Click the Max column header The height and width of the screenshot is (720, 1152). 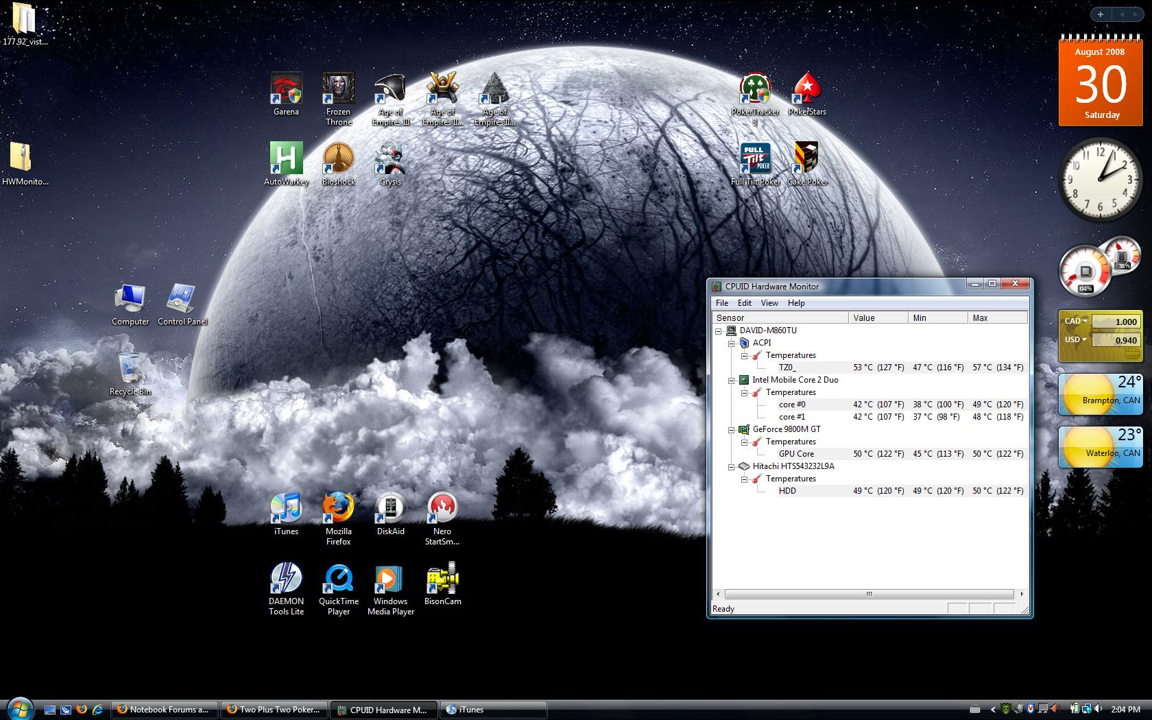point(998,317)
